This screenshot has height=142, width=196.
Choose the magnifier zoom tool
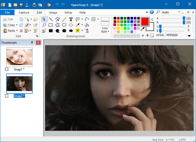pos(44,25)
